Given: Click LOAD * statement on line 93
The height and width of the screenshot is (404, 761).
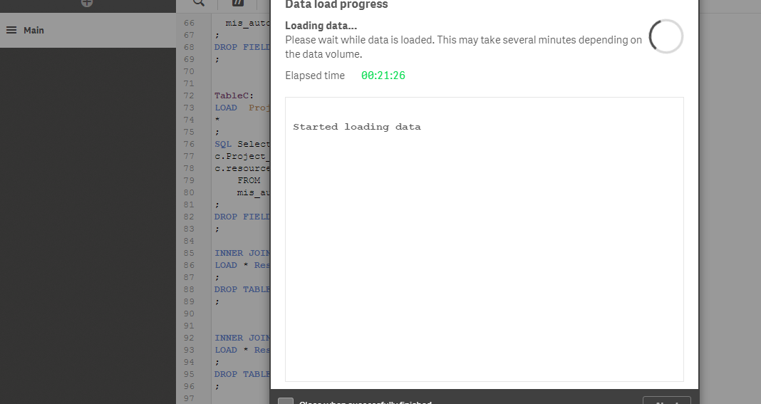Looking at the screenshot, I should 242,350.
